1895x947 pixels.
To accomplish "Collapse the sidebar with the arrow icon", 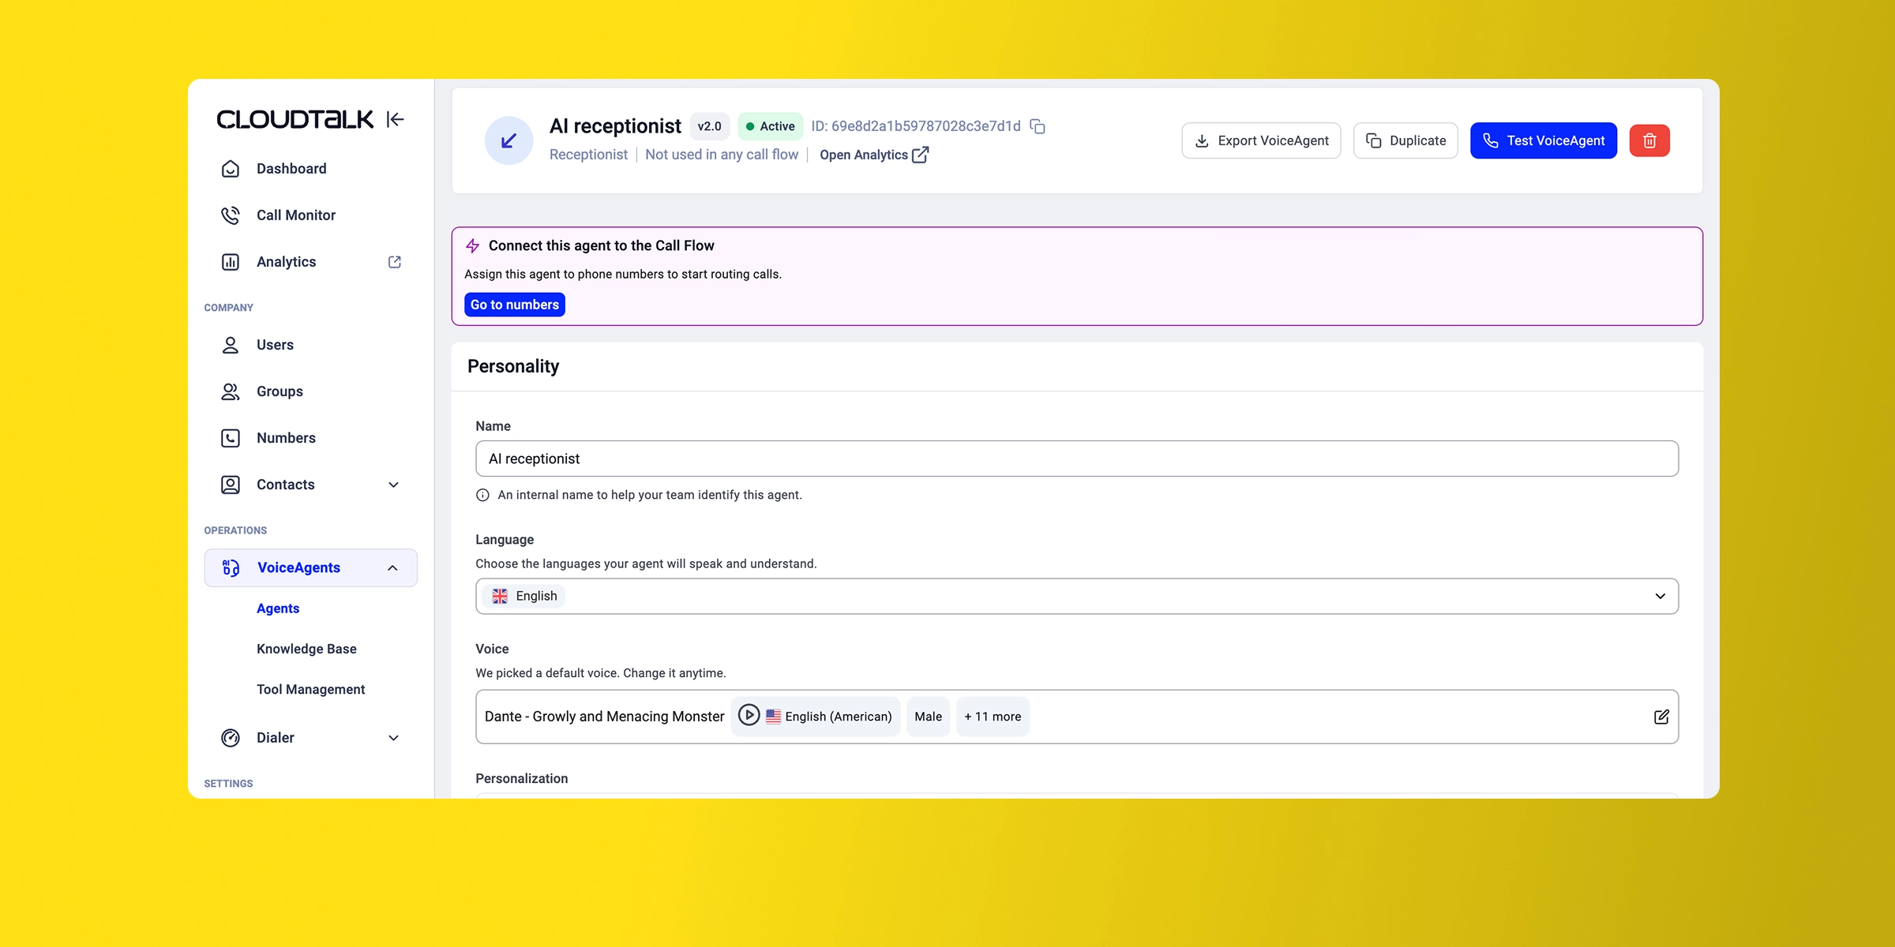I will [x=396, y=119].
